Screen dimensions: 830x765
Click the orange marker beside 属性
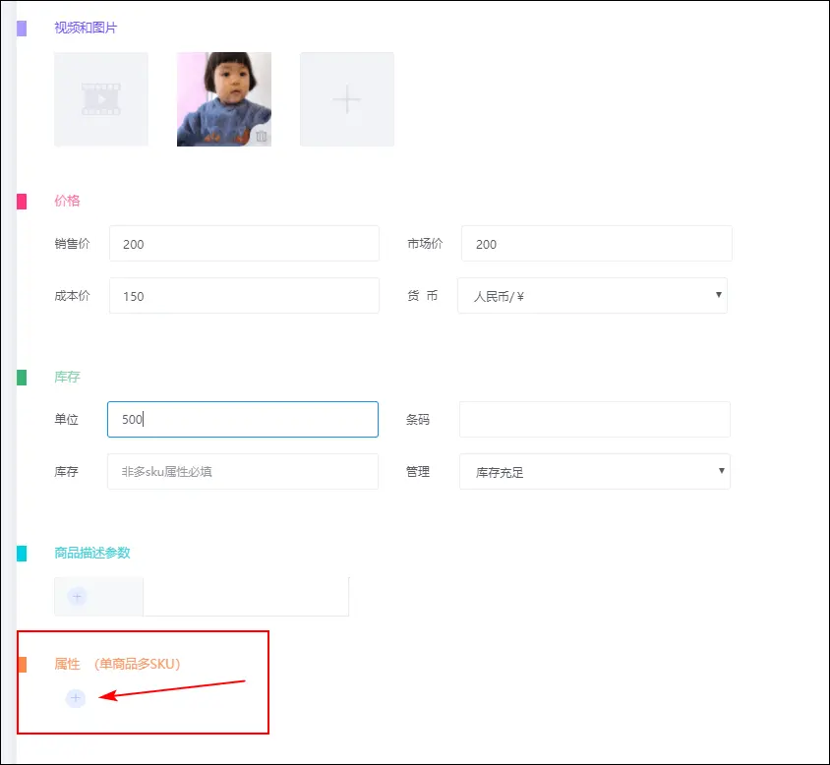click(x=21, y=664)
